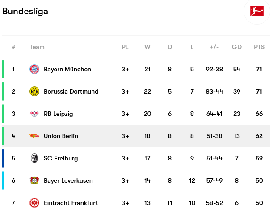Click the Team column header
The width and height of the screenshot is (273, 213).
pyautogui.click(x=37, y=47)
